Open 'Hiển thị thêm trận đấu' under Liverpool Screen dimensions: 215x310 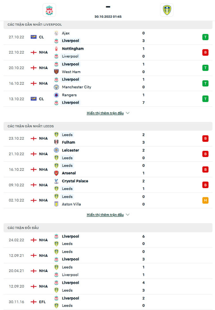(x=105, y=113)
